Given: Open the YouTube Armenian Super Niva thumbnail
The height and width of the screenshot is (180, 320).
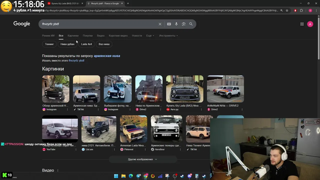Looking at the screenshot, I should click(60, 129).
